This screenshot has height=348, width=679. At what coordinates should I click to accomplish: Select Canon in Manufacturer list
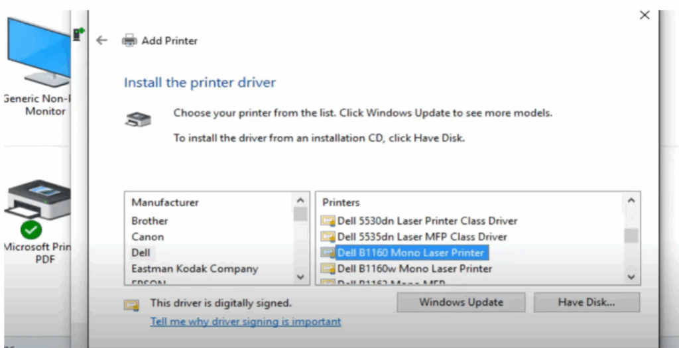(x=148, y=237)
